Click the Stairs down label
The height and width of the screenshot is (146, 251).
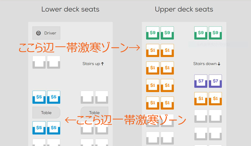coord(207,64)
